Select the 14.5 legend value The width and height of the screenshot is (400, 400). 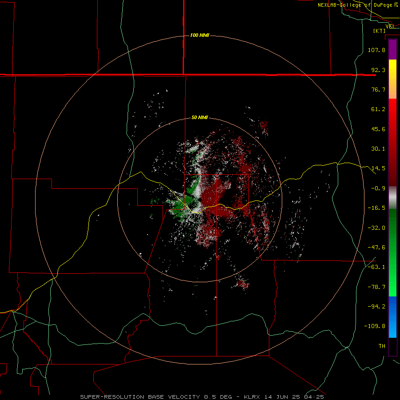point(378,168)
